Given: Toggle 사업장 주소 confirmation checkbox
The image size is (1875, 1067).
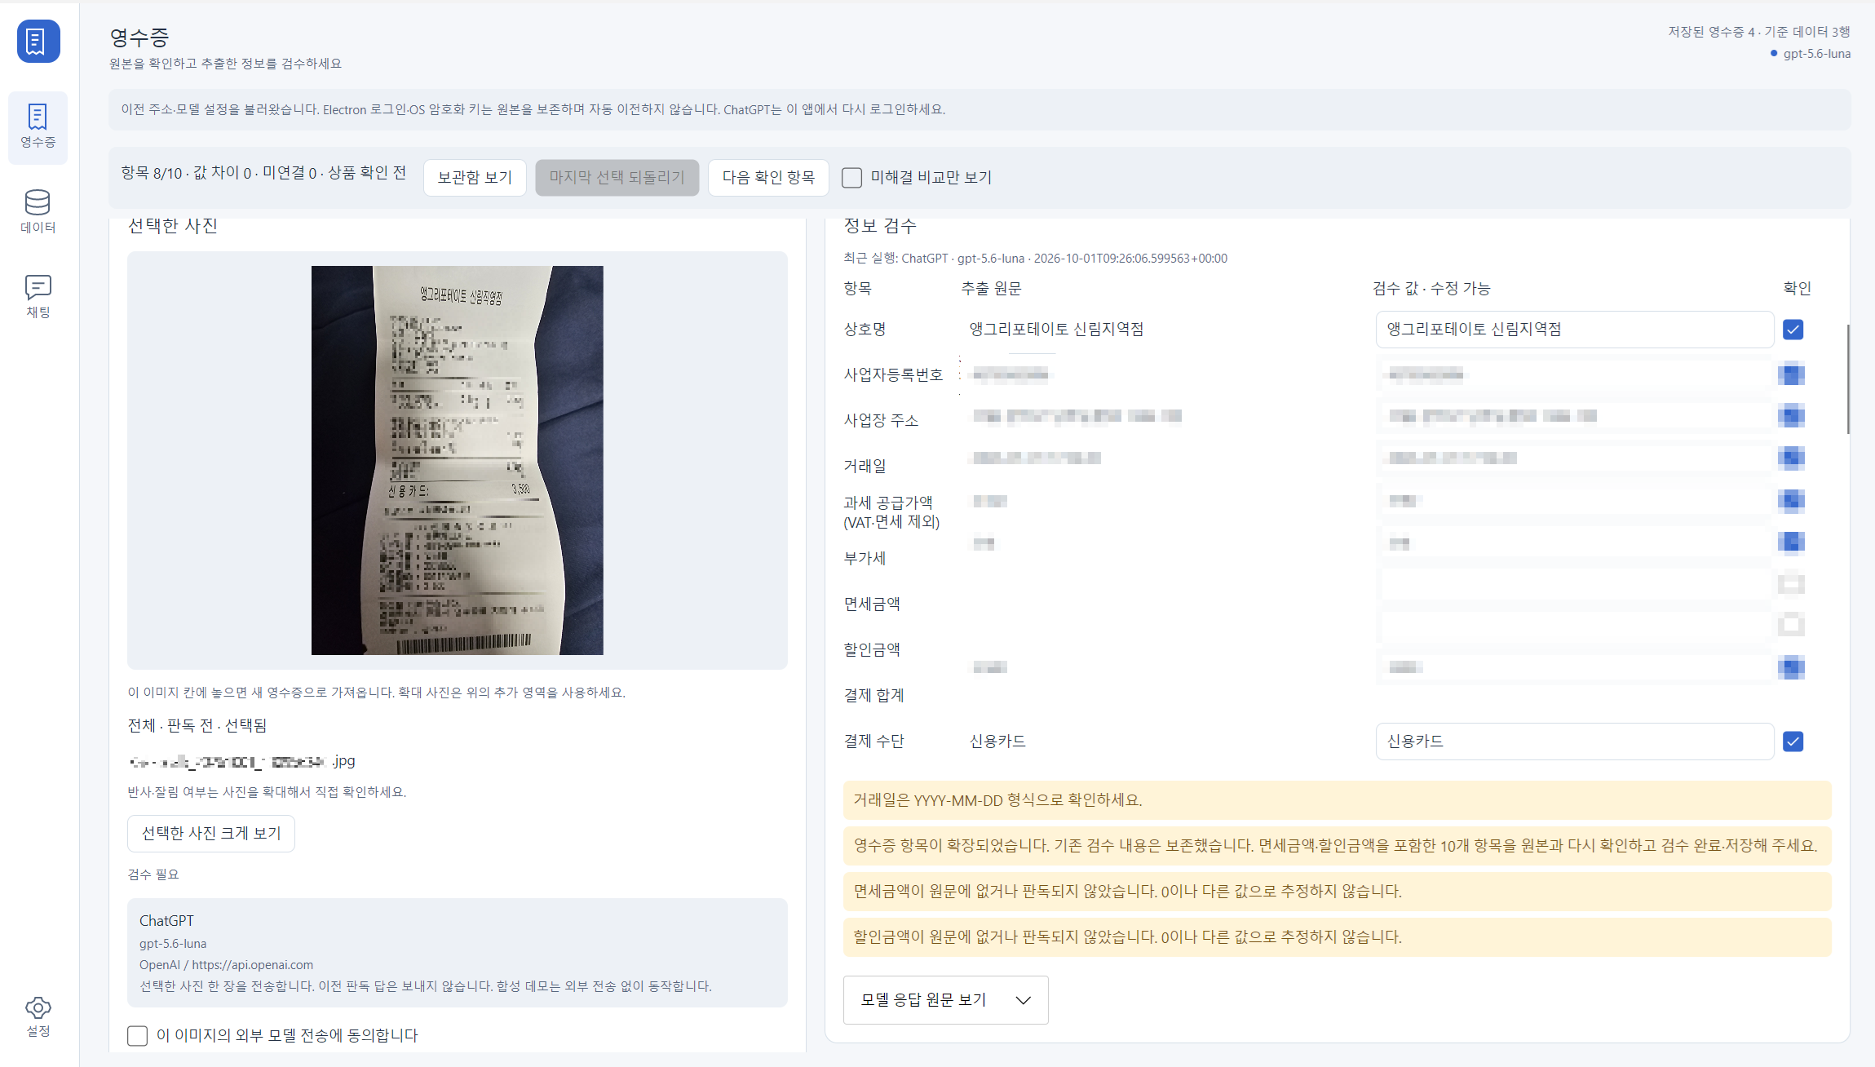Looking at the screenshot, I should (x=1792, y=416).
